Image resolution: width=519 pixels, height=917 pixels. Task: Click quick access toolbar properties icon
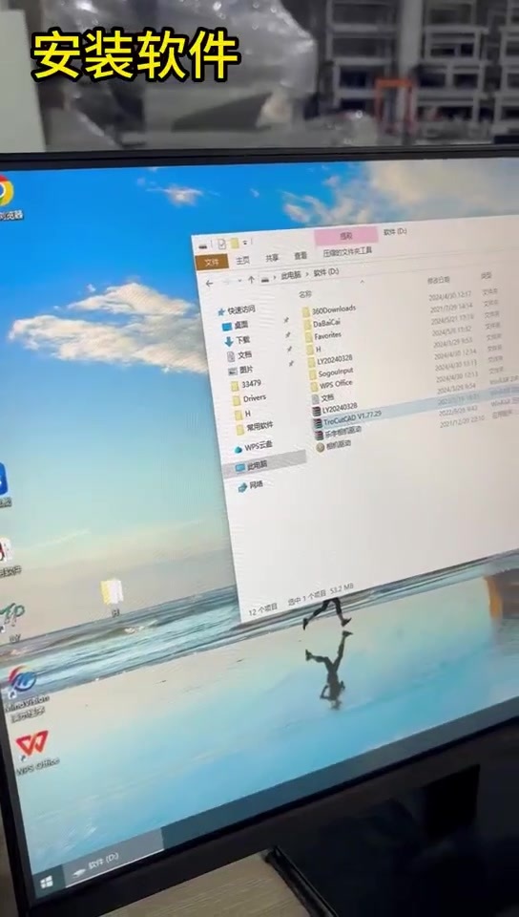(x=222, y=245)
